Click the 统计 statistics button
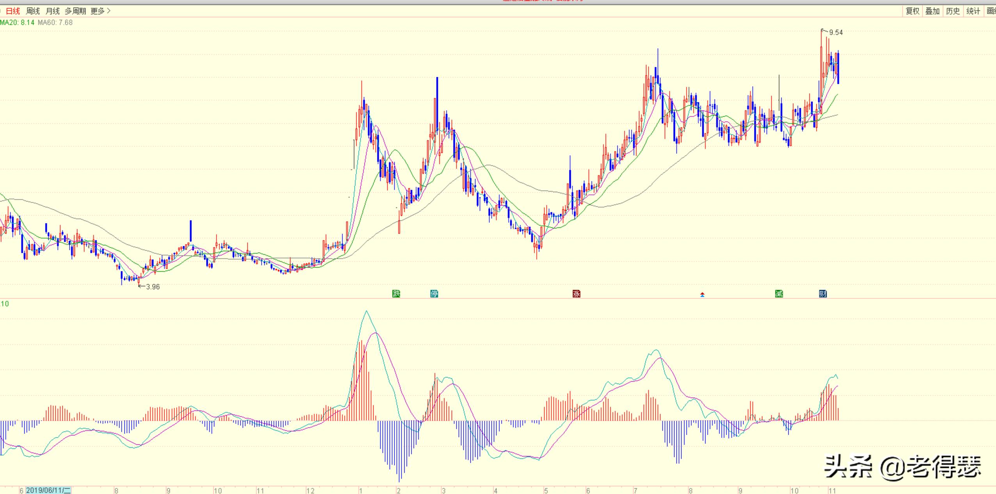The width and height of the screenshot is (996, 494). pyautogui.click(x=973, y=11)
